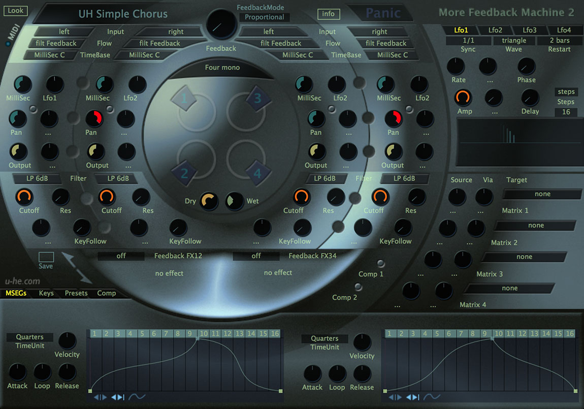Screen dimensions: 584x409
Task: Toggle the small round button above Comp 2
Action: (359, 287)
